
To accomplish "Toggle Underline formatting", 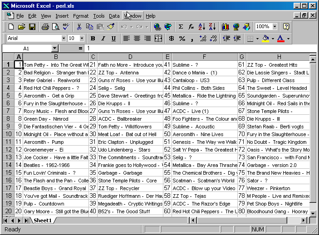I will pos(113,38).
